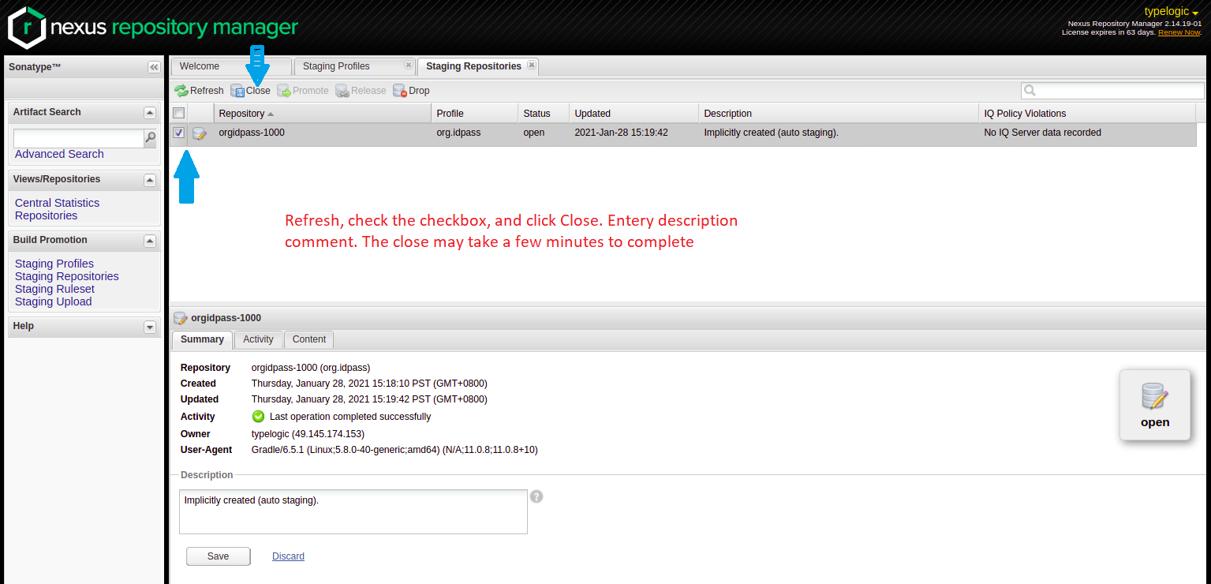Collapse the Sonatype sidebar panel
This screenshot has width=1211, height=584.
pyautogui.click(x=154, y=67)
